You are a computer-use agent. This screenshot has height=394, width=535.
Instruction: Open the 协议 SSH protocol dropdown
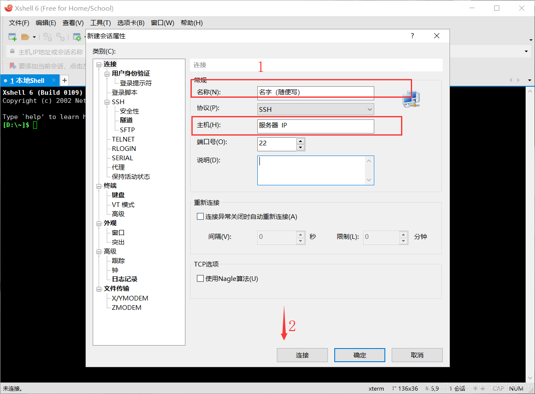pyautogui.click(x=316, y=109)
